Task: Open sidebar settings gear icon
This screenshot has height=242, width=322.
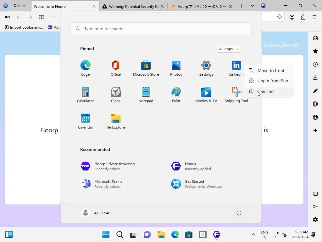Action: pyautogui.click(x=315, y=220)
